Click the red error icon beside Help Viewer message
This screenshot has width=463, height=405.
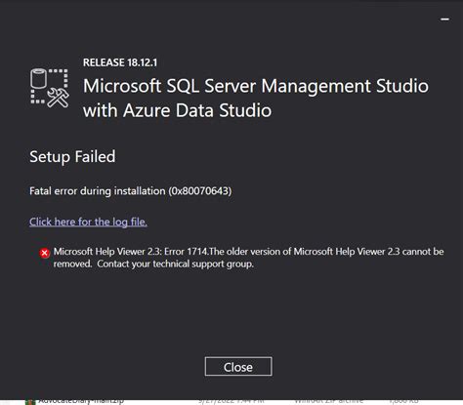45,253
